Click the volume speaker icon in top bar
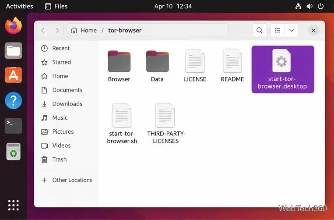Screen dimensions: 334x220 tap(309, 6)
